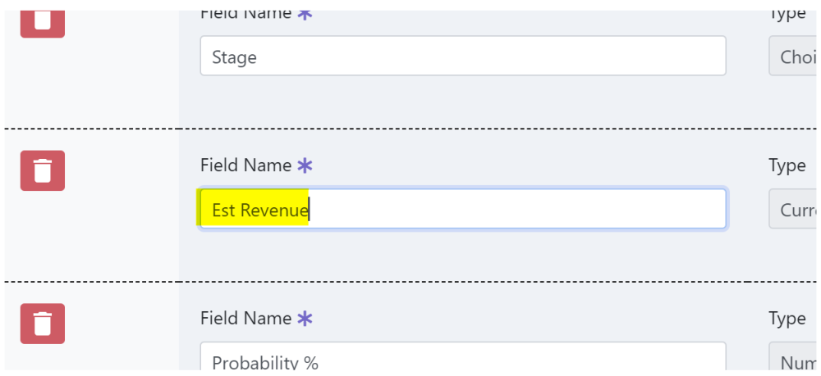
Task: Click dashed divider below Est Revenue row
Action: tap(410, 281)
